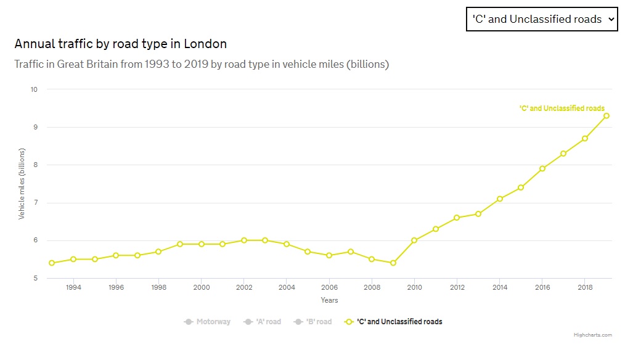Click the Motorway legend marker icon
The image size is (625, 344).
pyautogui.click(x=189, y=321)
